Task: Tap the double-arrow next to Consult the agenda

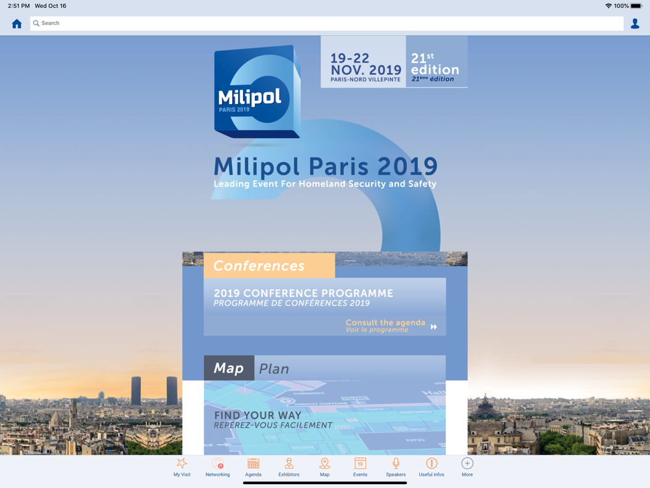Action: [434, 327]
